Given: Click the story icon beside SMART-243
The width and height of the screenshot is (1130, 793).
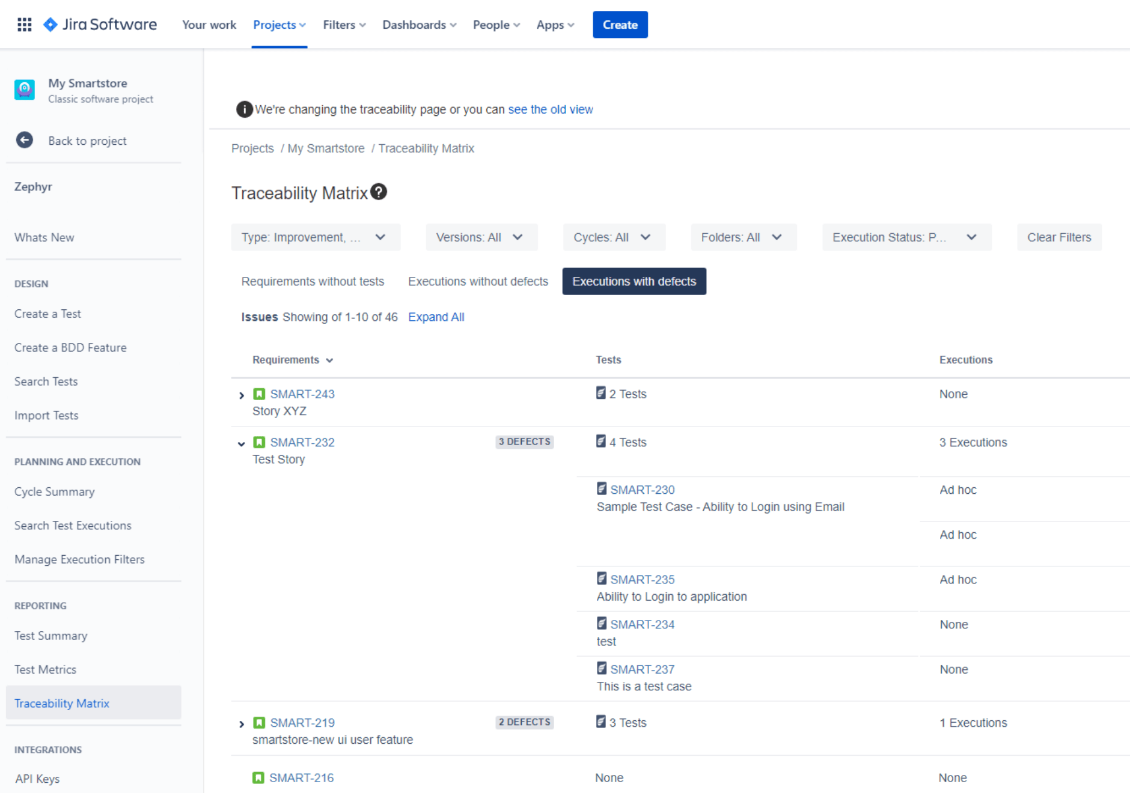Looking at the screenshot, I should pyautogui.click(x=259, y=394).
